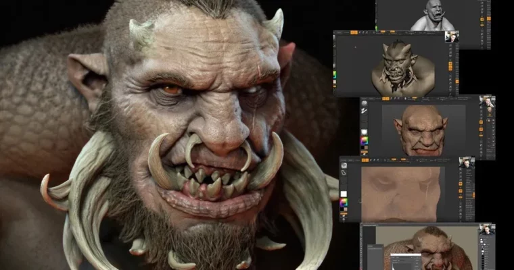Open the white alpha thumbnail in the bald head sculpt window
514x270 pixels.
point(364,132)
